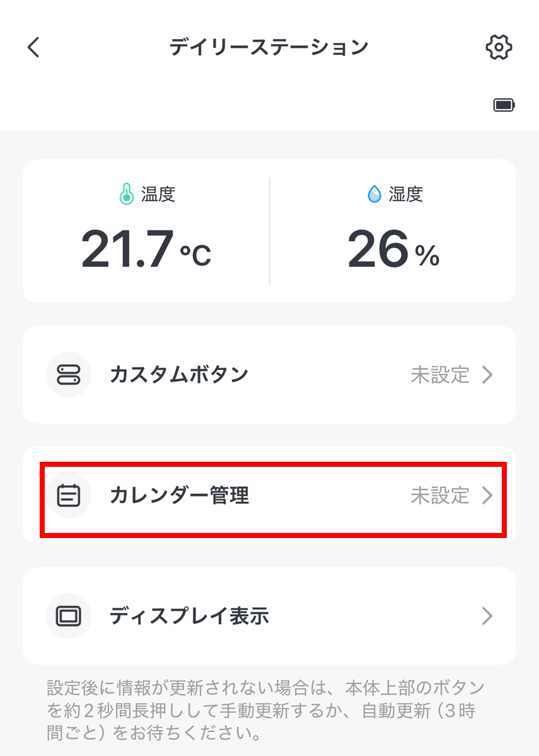Tap the 21.7 °C temperature reading
This screenshot has height=756, width=539.
[146, 250]
